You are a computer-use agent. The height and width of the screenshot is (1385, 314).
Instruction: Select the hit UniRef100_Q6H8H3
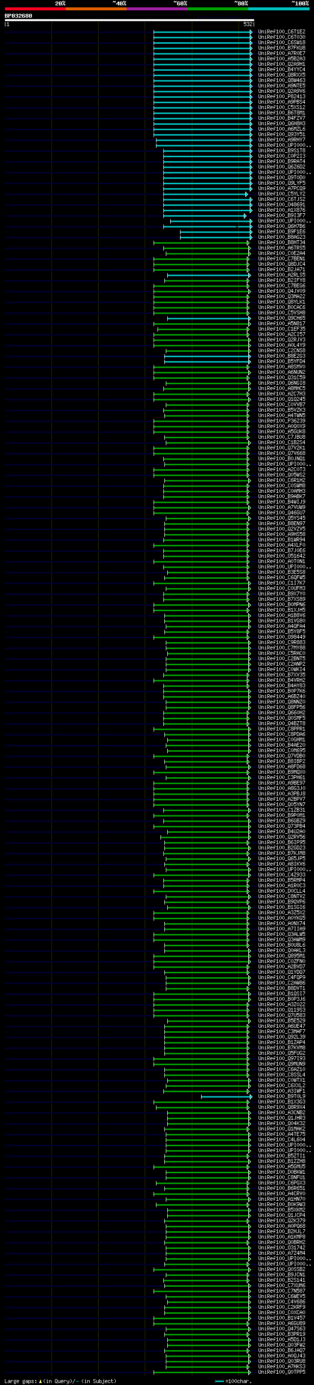click(281, 124)
